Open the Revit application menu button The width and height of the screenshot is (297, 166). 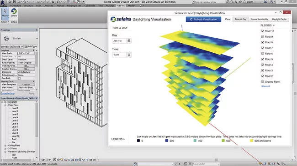point(3,3)
